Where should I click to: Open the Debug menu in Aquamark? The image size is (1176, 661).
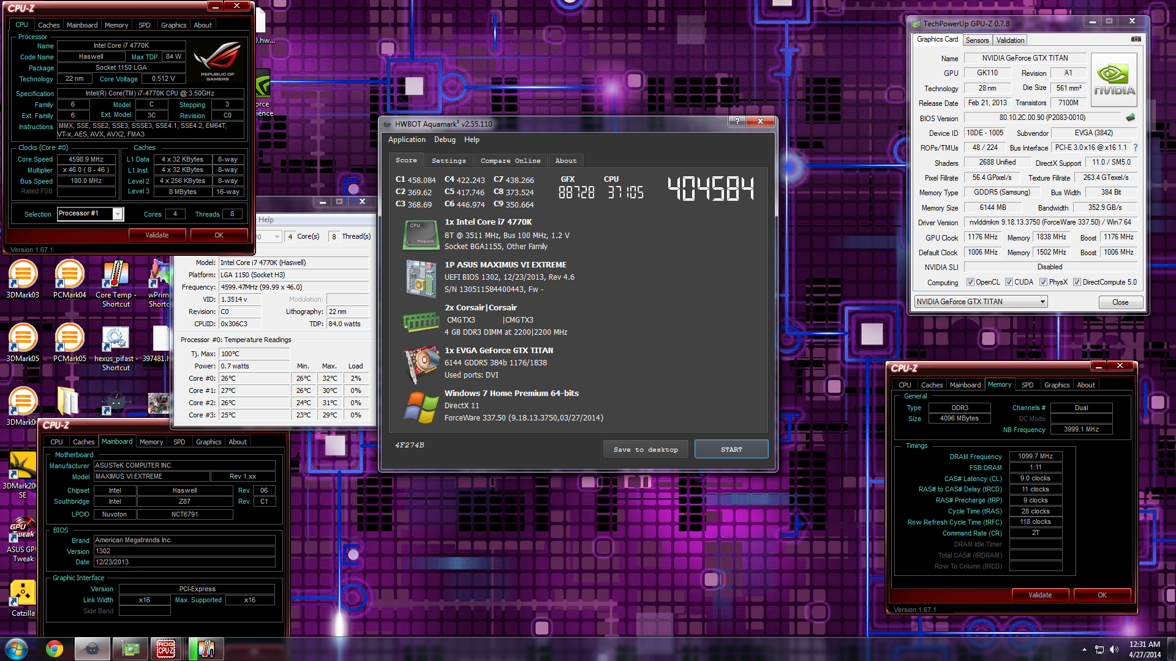tap(445, 140)
